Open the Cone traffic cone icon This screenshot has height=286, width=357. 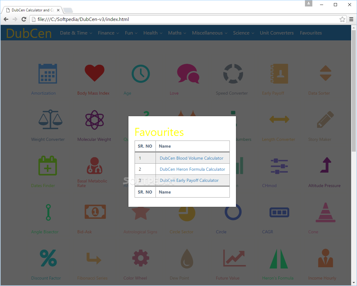pyautogui.click(x=326, y=212)
